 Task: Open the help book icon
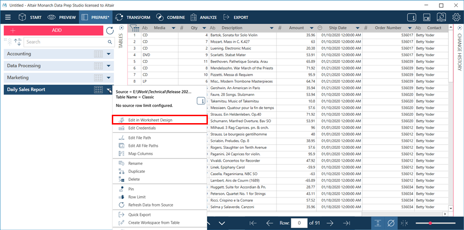[441, 17]
